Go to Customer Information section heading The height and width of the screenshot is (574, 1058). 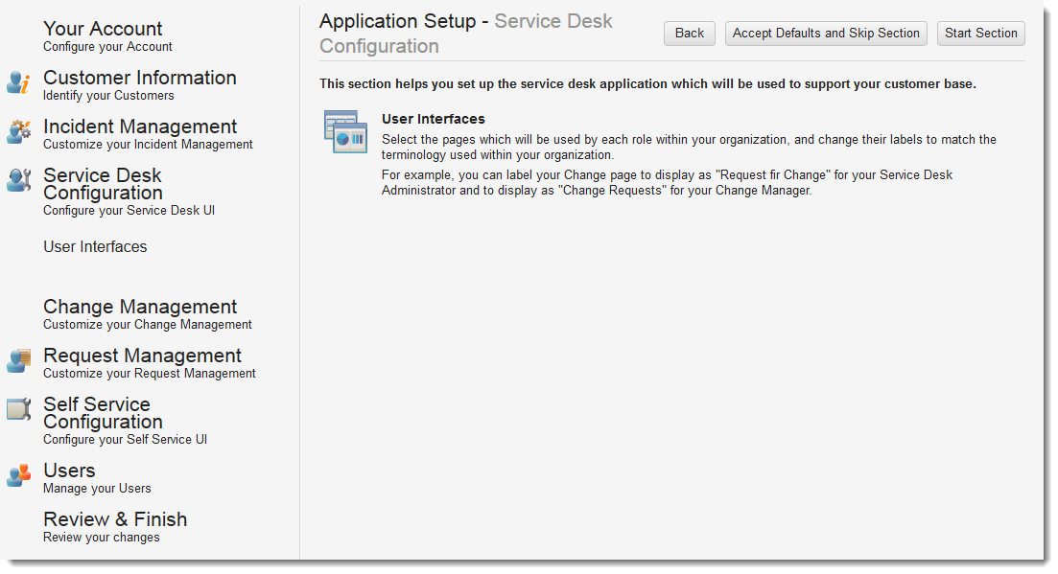[x=139, y=78]
